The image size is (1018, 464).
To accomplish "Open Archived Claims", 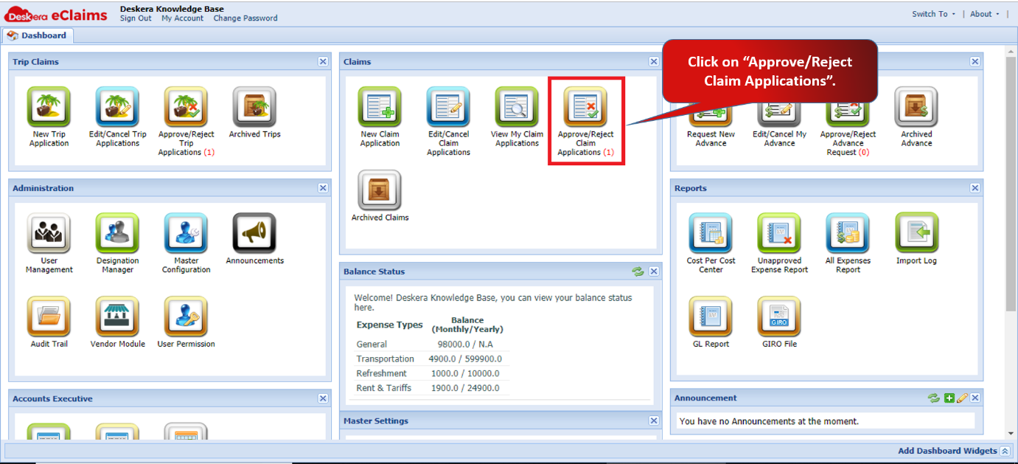I will click(x=380, y=191).
